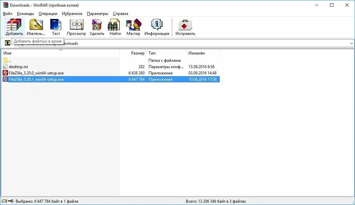Click the key icon in status bar
This screenshot has width=355, height=205.
point(11,201)
